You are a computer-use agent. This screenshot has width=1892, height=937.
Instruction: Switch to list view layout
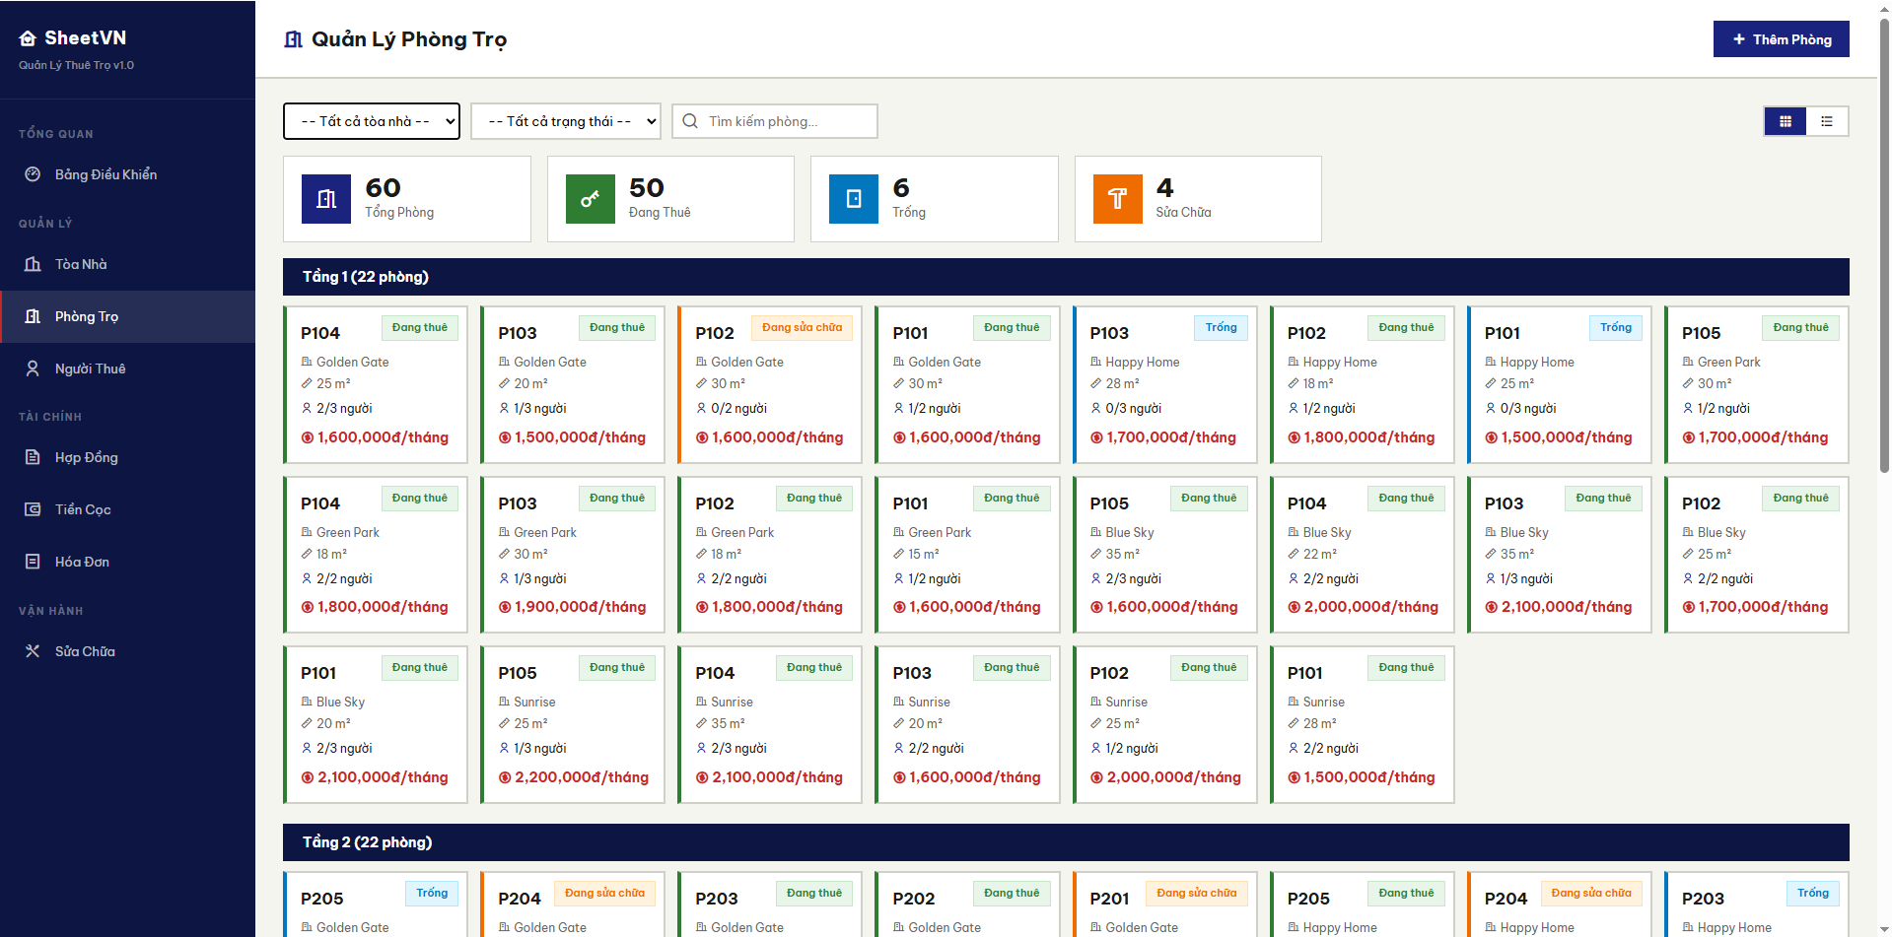(x=1827, y=121)
